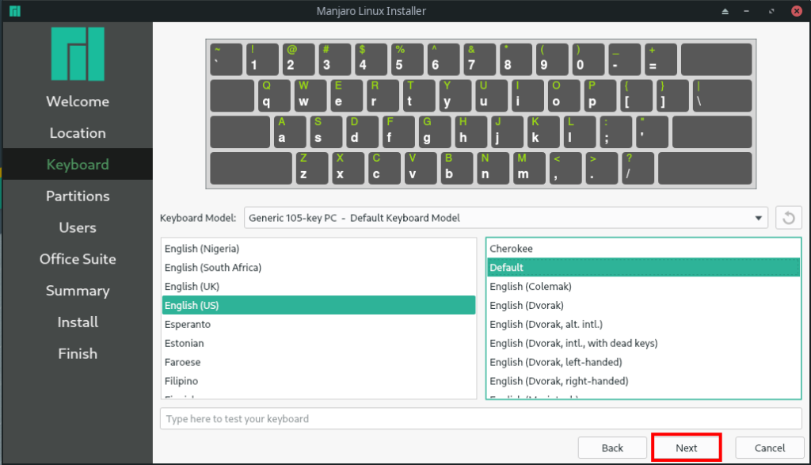
Task: Click the 5 key on keyboard preview
Action: (x=407, y=59)
